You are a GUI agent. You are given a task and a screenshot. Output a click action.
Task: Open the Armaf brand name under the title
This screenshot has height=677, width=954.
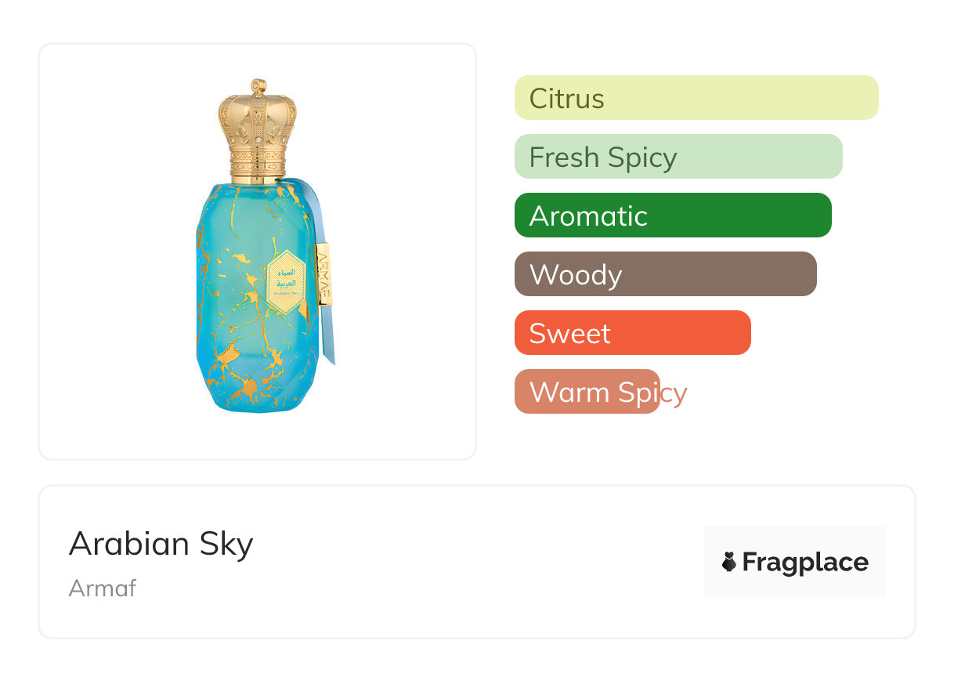103,588
